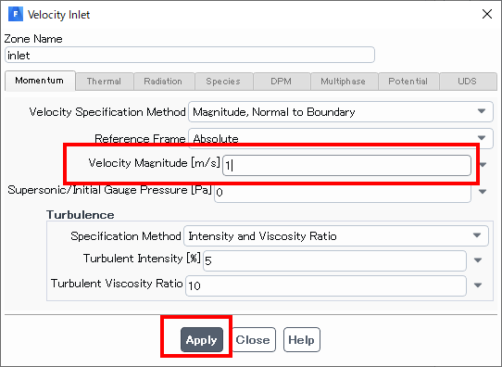Switch to the Potential tab
This screenshot has width=502, height=367.
[x=408, y=82]
